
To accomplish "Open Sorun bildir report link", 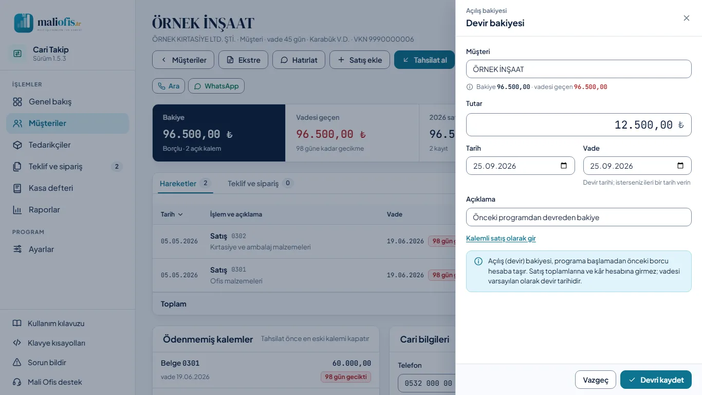I will (68, 363).
